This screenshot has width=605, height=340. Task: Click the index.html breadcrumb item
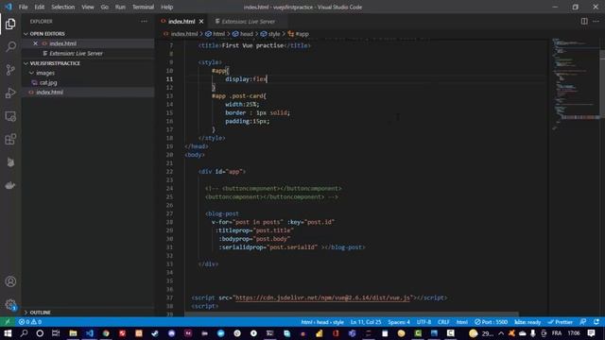[x=184, y=34]
